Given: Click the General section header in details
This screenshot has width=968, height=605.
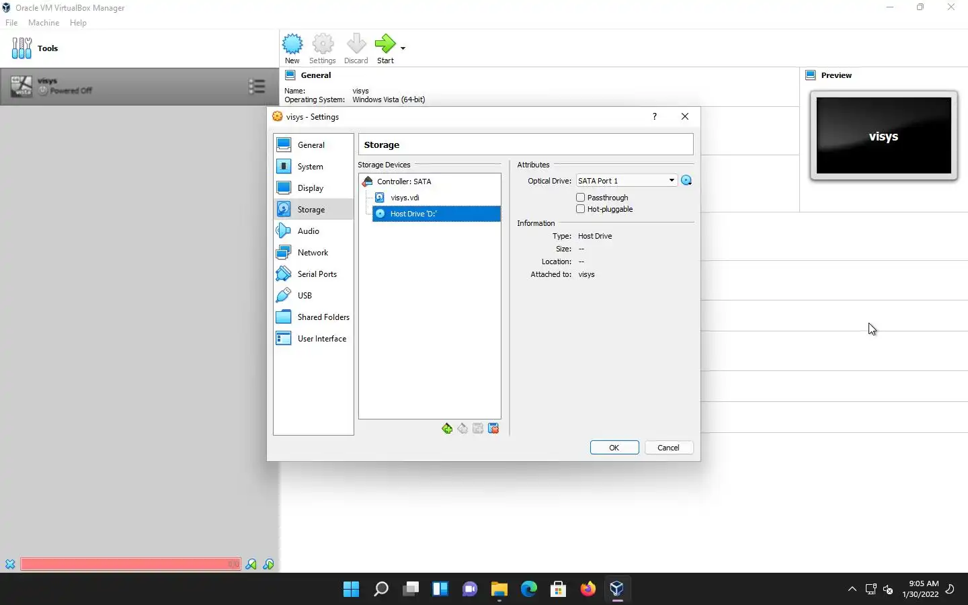Looking at the screenshot, I should point(316,75).
